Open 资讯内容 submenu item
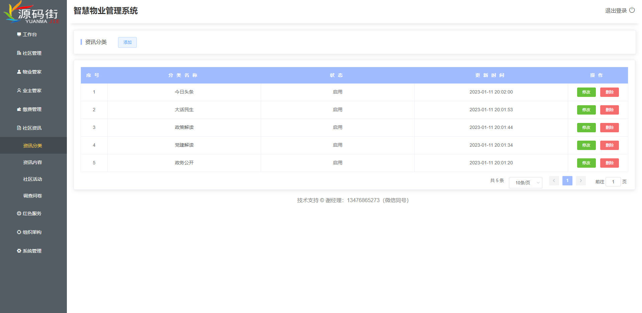Screen dimensions: 642x313 [x=32, y=162]
